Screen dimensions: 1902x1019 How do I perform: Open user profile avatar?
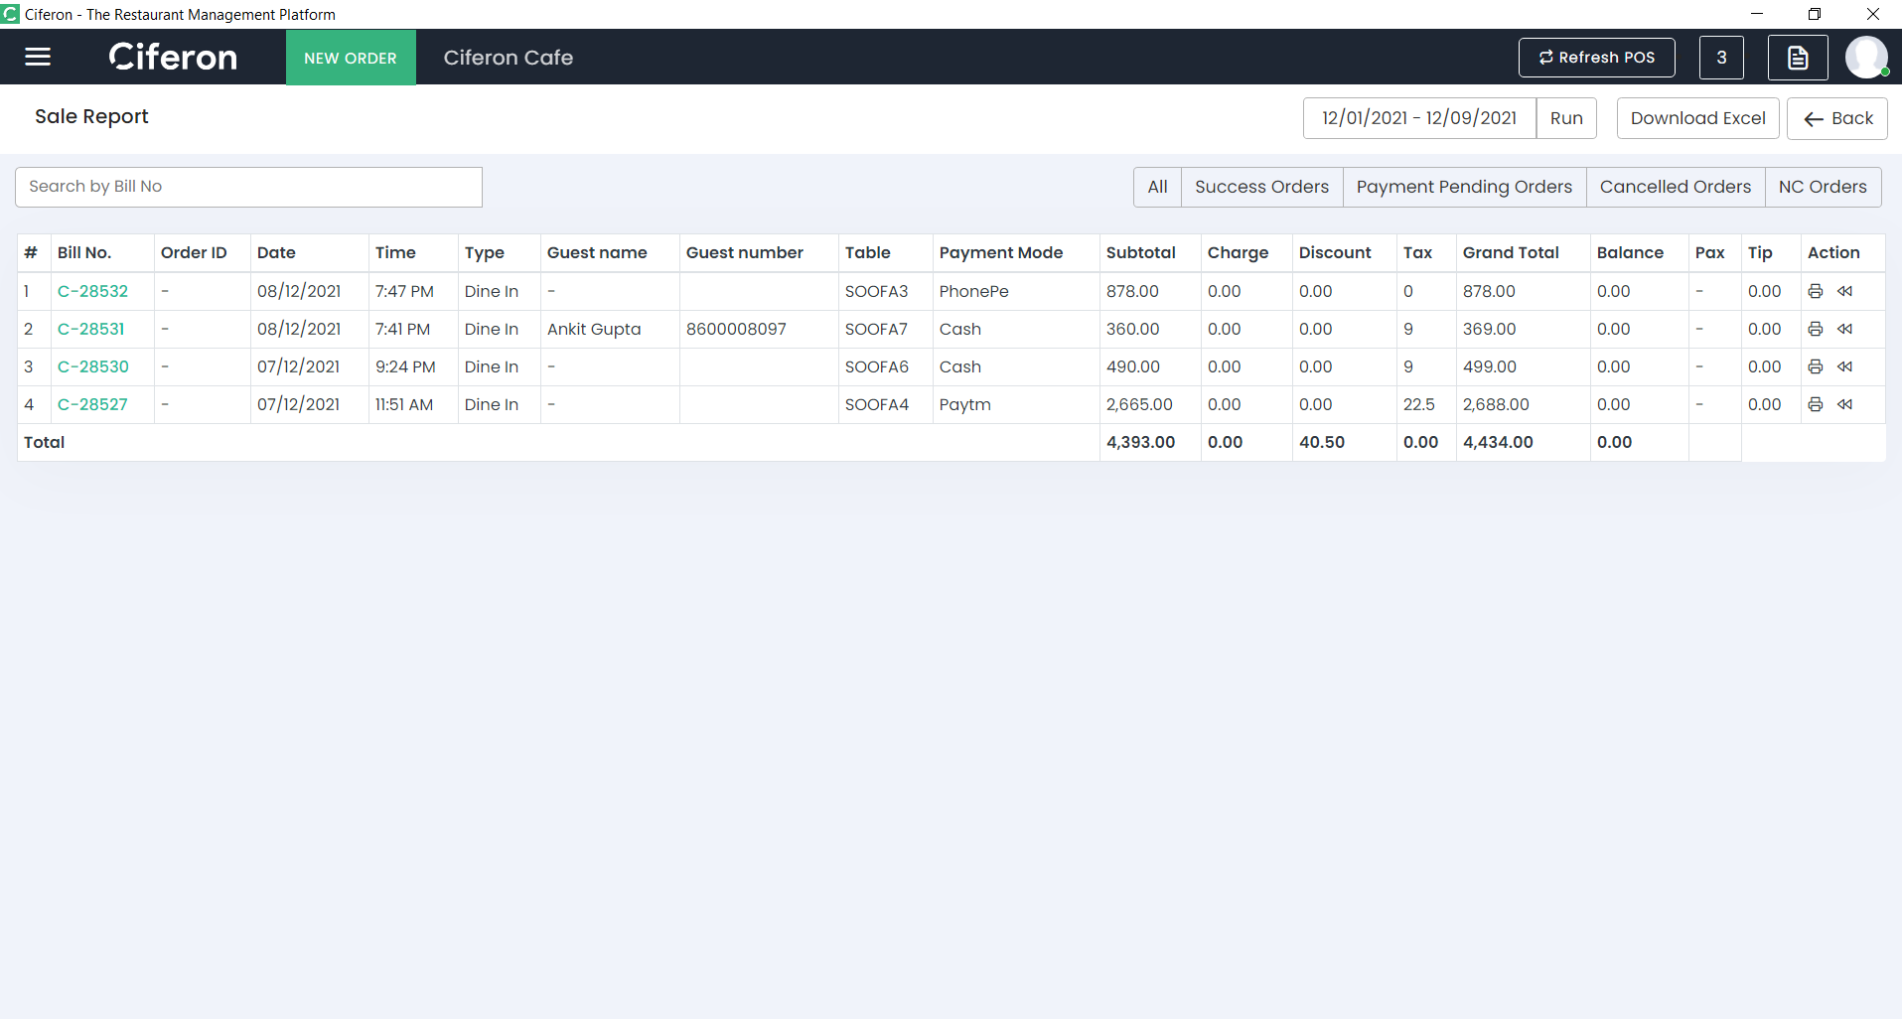click(x=1865, y=58)
